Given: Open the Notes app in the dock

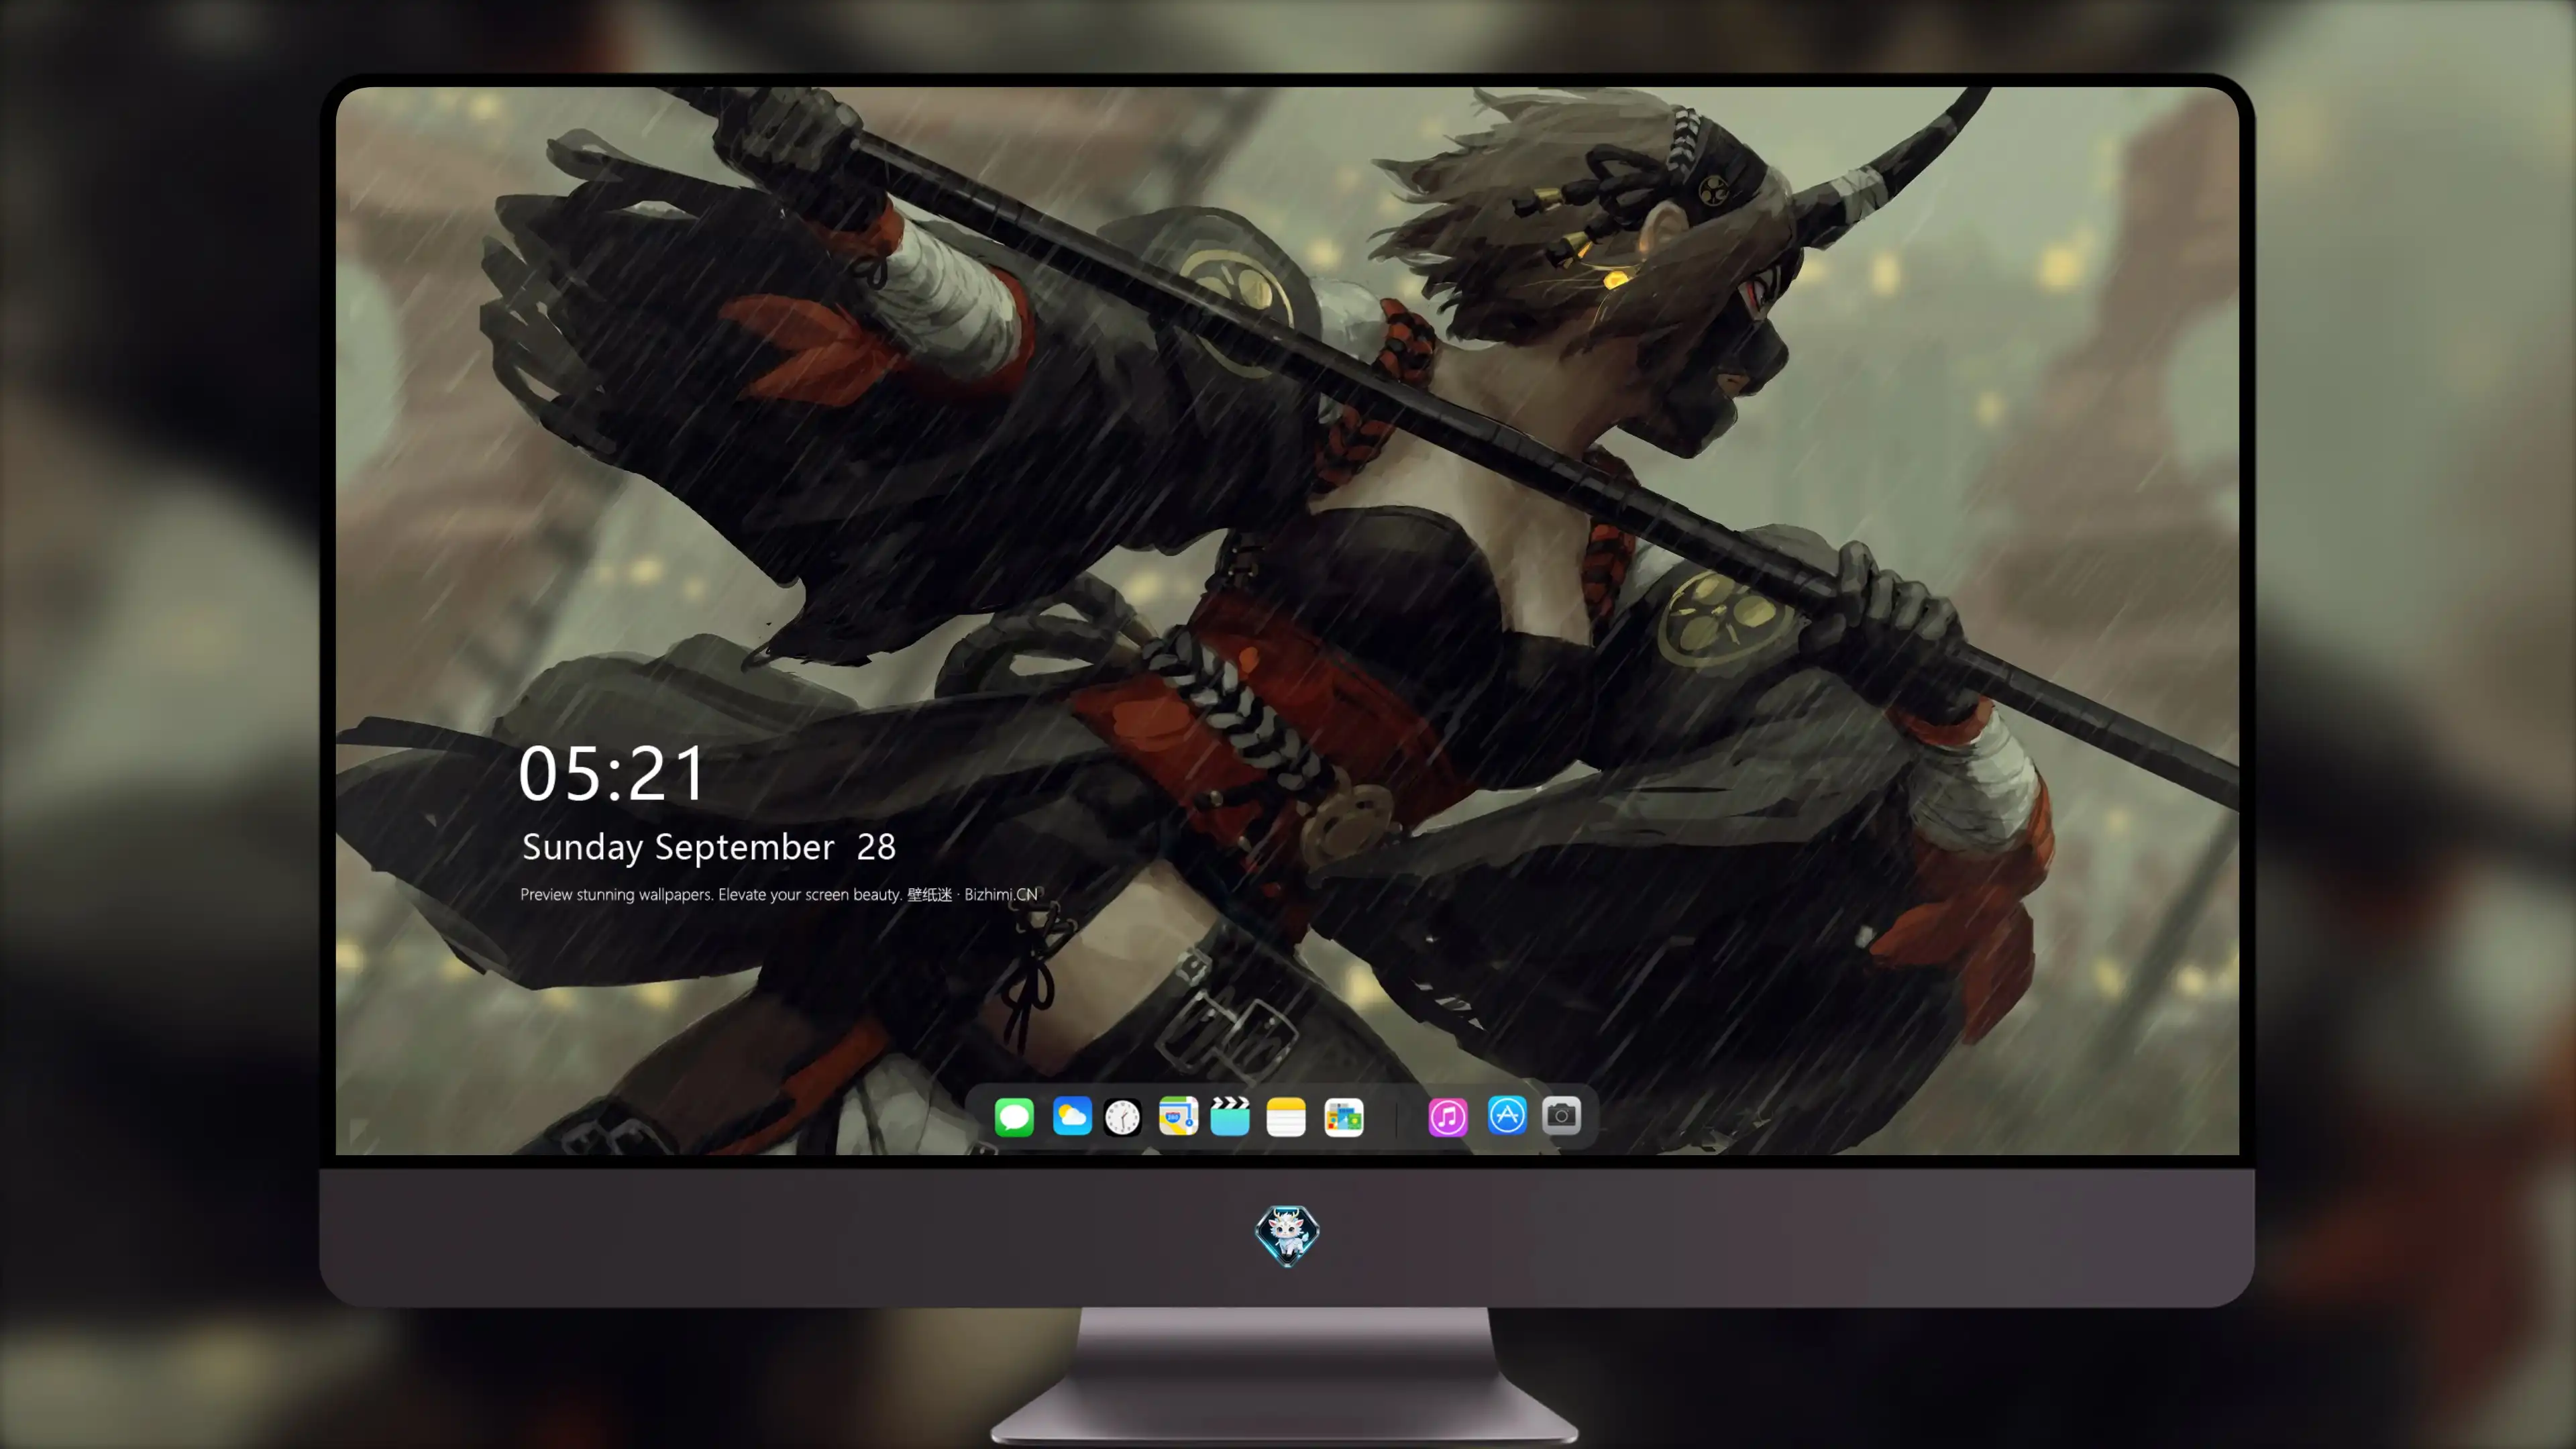Looking at the screenshot, I should 1286,1117.
